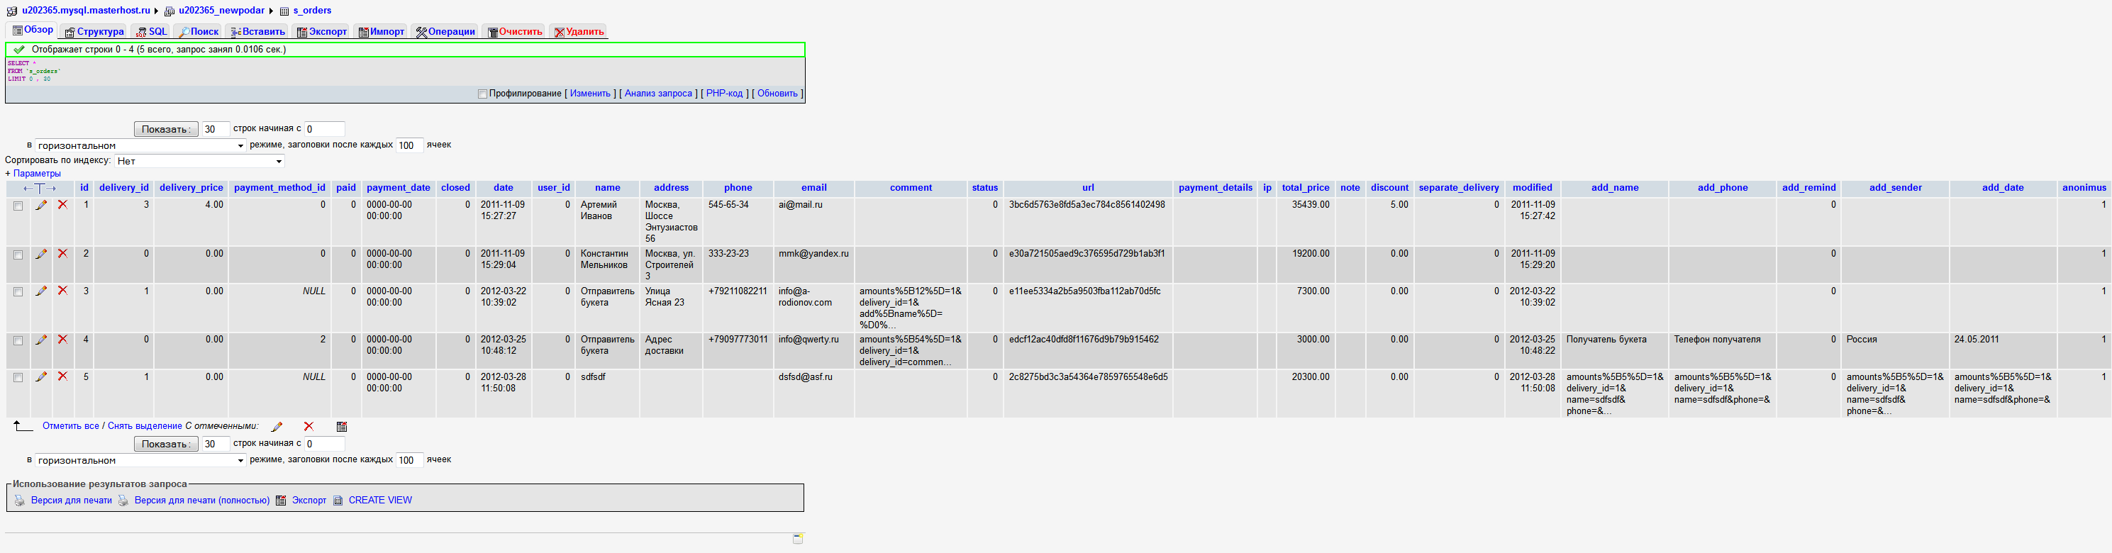Delete row with id 1 using red X

click(62, 205)
